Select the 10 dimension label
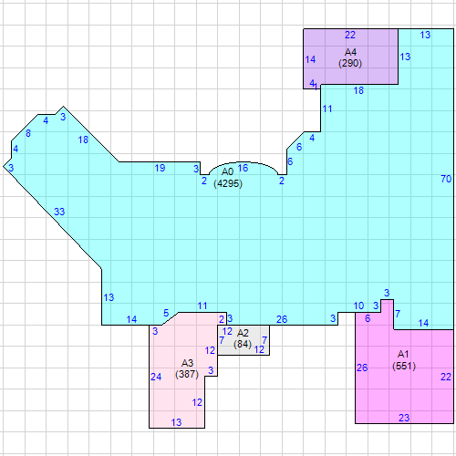This screenshot has width=456, height=456. tap(358, 306)
